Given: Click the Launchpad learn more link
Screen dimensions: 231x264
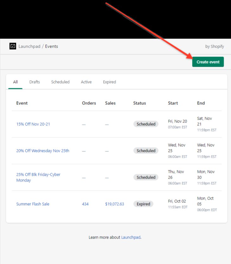Looking at the screenshot, I should tap(131, 237).
